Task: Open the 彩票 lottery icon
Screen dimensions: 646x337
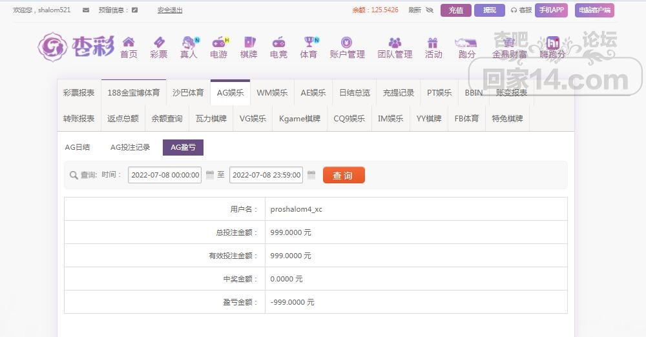Action: pyautogui.click(x=158, y=43)
